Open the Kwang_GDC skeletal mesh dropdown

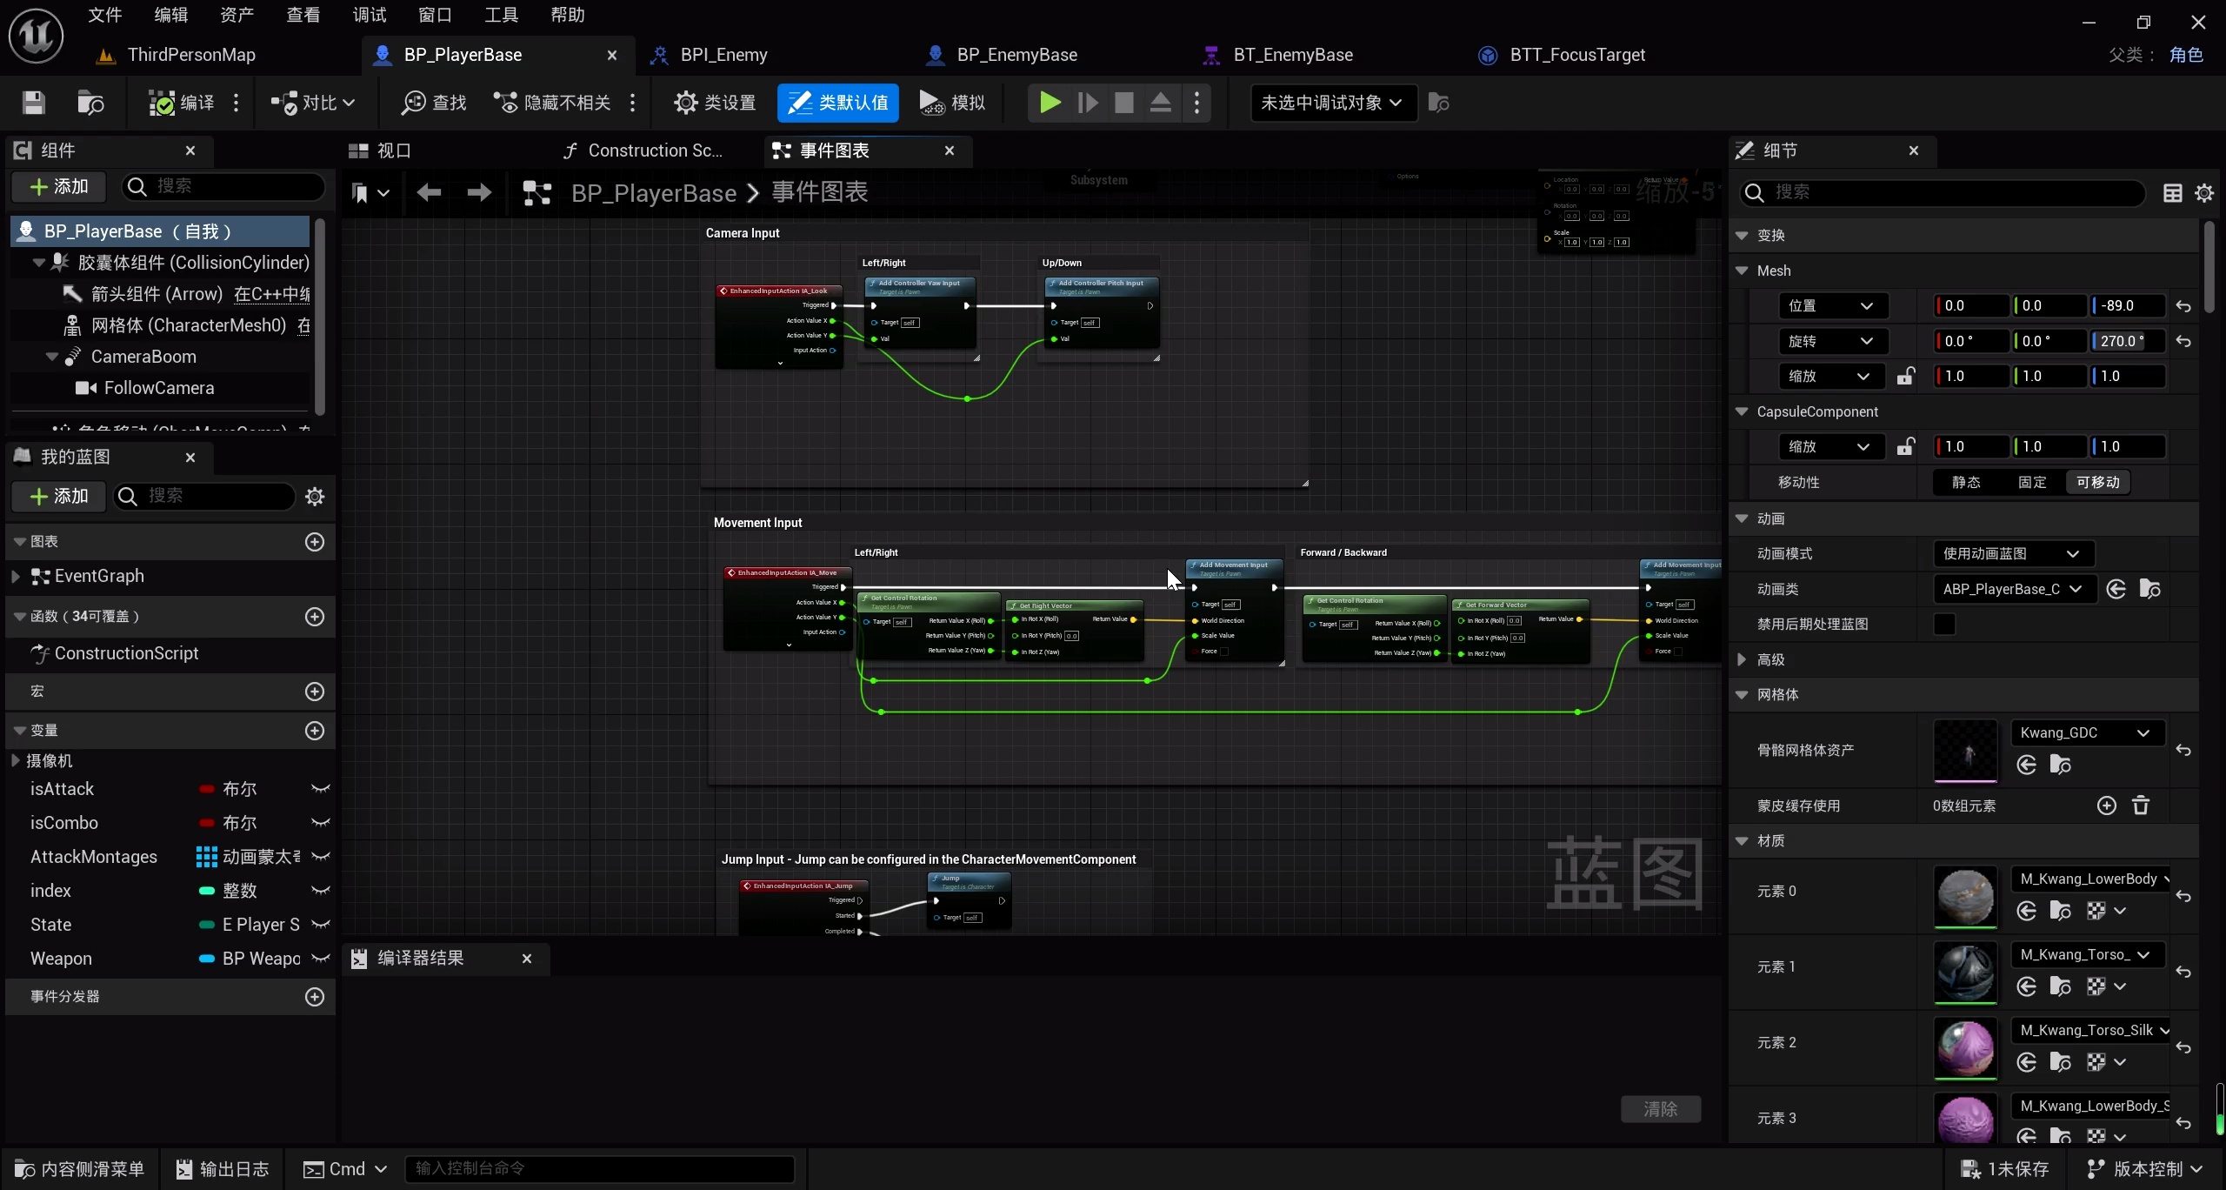[2086, 732]
